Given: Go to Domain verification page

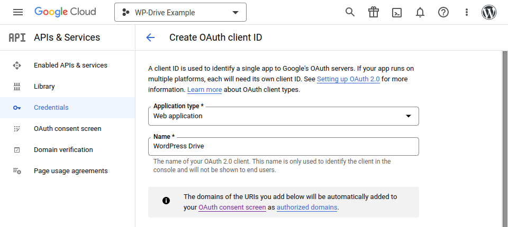Looking at the screenshot, I should coord(63,150).
